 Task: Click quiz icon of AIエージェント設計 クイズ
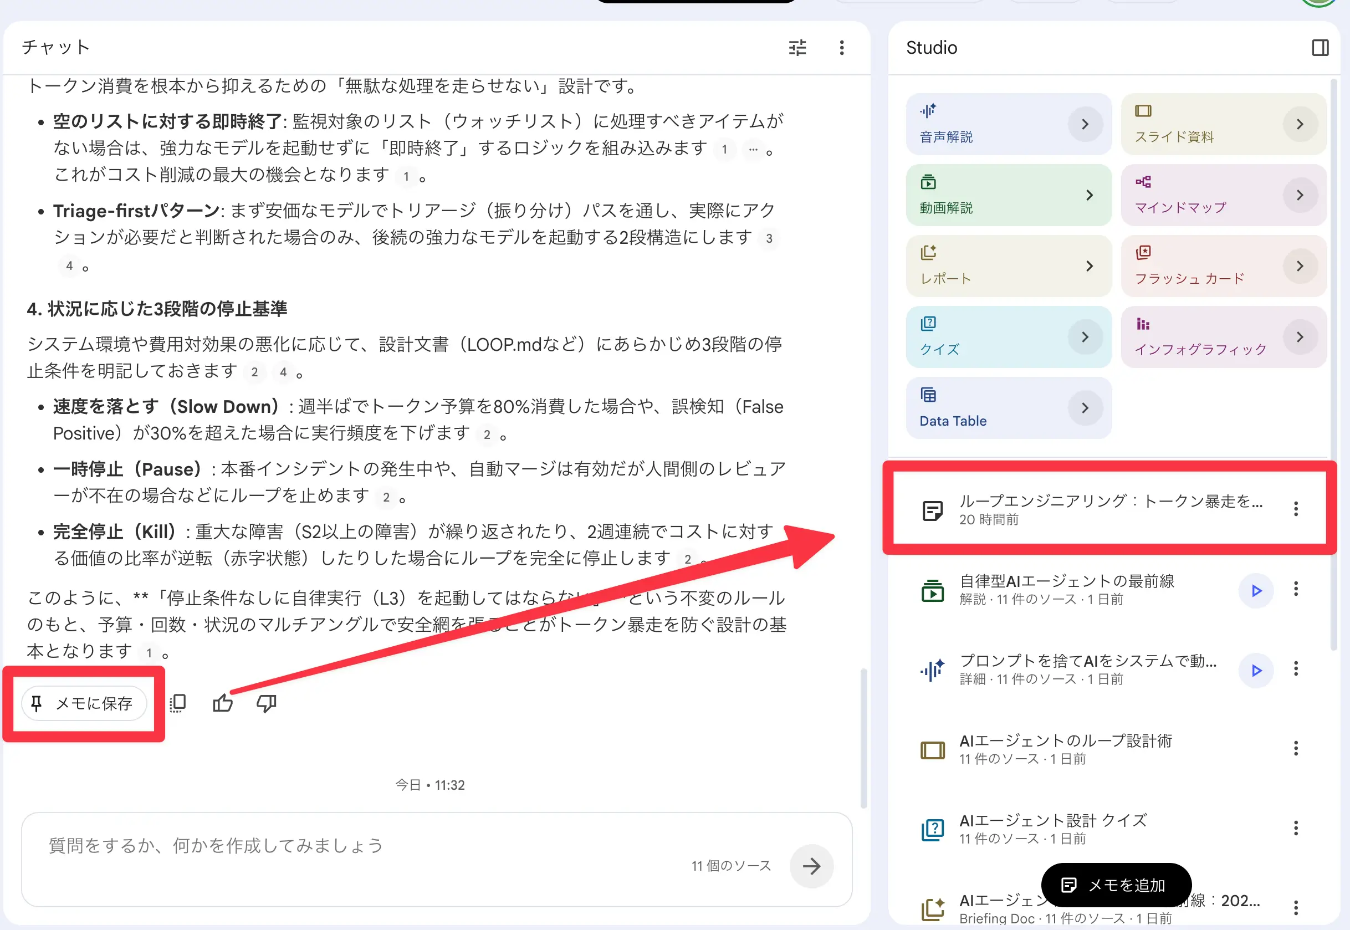[932, 829]
